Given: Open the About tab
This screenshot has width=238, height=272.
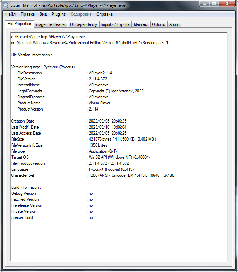Looking at the screenshot, I should [x=174, y=24].
